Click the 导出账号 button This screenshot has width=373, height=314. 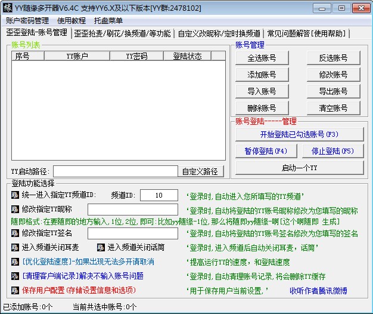coord(334,91)
